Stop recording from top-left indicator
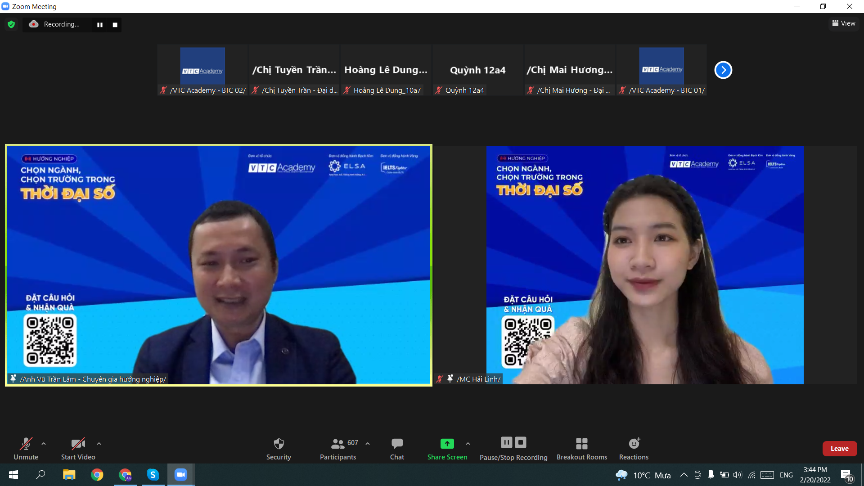 point(115,25)
